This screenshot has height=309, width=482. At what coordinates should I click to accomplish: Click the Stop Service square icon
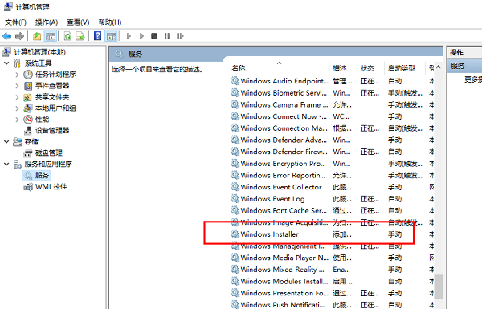[154, 36]
